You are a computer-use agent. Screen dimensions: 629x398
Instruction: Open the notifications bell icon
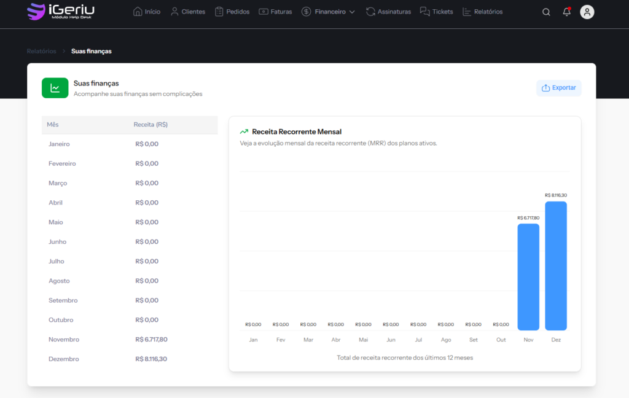pyautogui.click(x=566, y=12)
